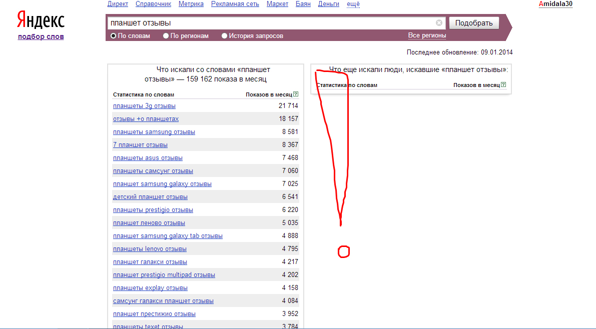Open help icon beside left 'Показов в месяц'

[x=296, y=94]
